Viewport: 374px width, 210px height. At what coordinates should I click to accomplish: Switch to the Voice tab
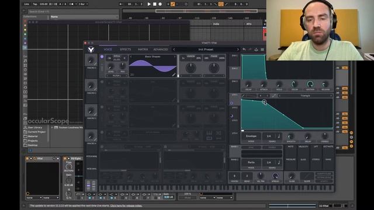click(x=108, y=50)
